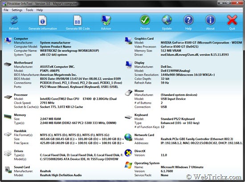Image resolution: width=245 pixels, height=182 pixels.
Task: Open the File menu
Action: [x=6, y=10]
